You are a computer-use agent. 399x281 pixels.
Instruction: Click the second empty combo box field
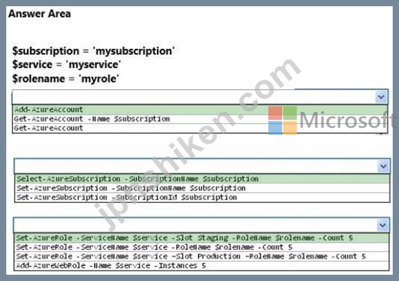[196, 166]
